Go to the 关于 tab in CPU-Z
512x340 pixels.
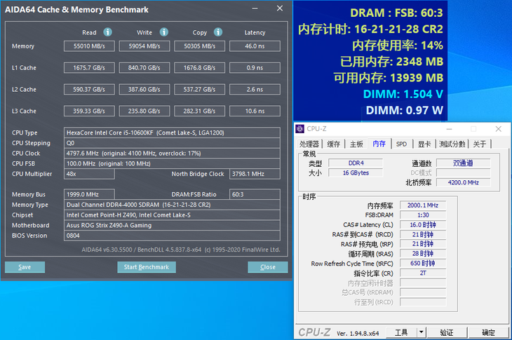point(480,144)
